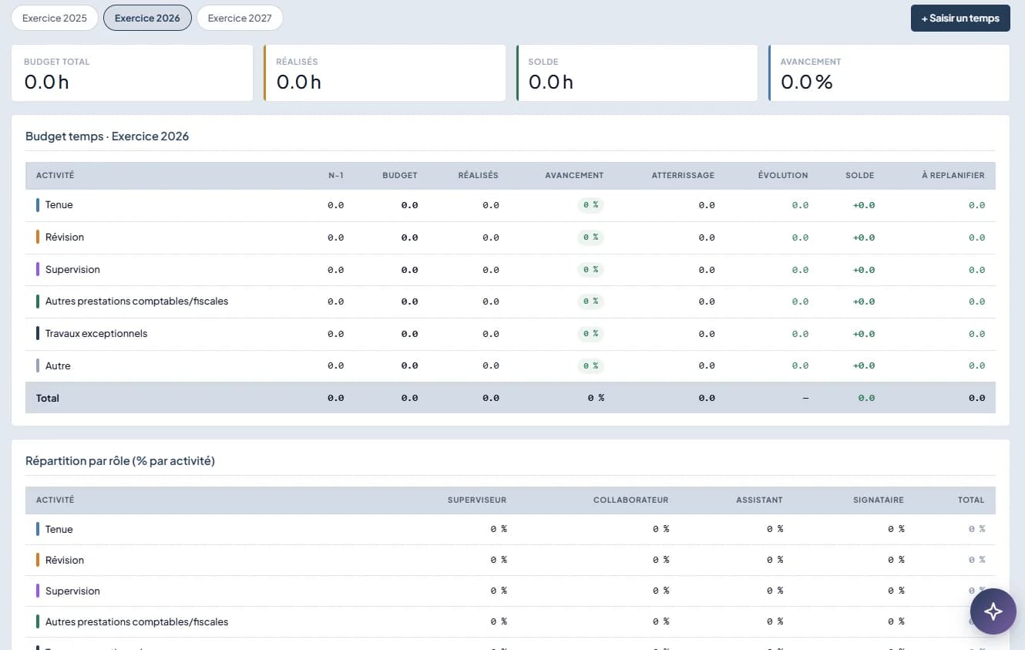Select Supervision row in Répartition par rôle
This screenshot has width=1025, height=650.
[x=510, y=591]
